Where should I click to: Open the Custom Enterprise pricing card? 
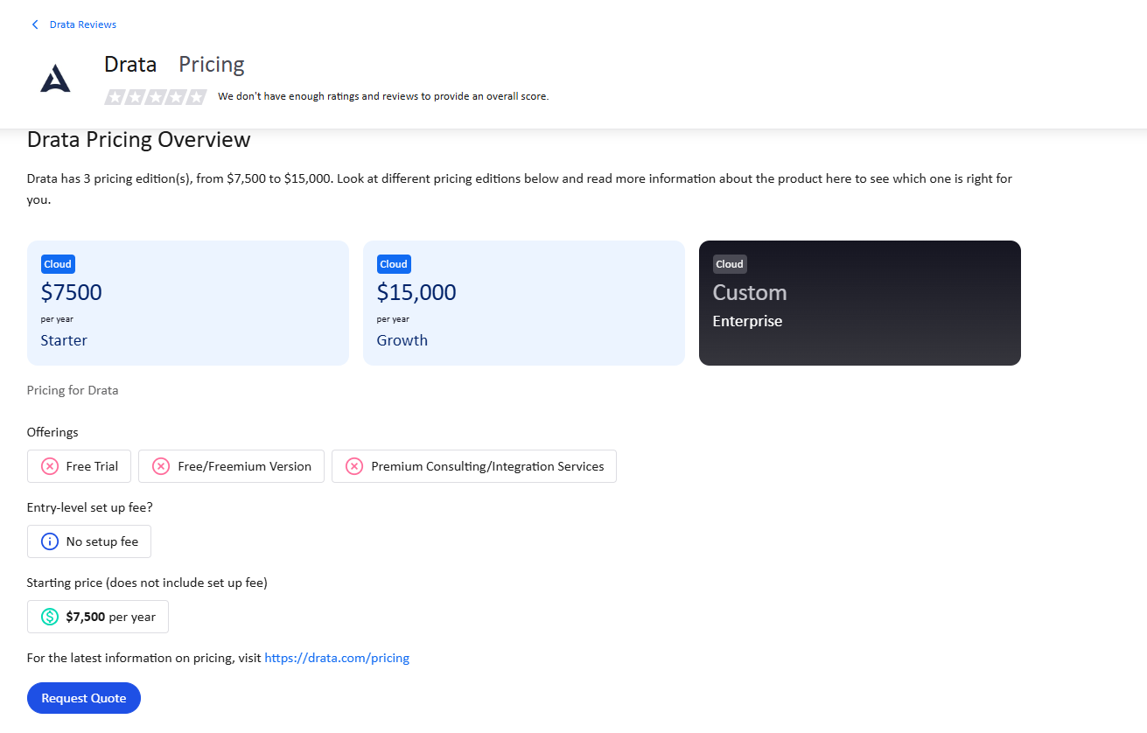click(860, 303)
